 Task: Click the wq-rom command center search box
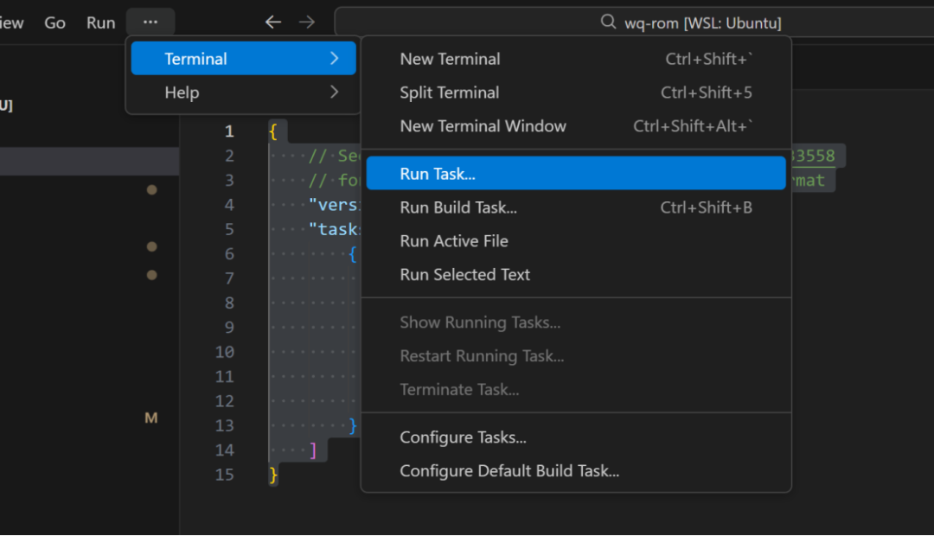click(x=634, y=22)
